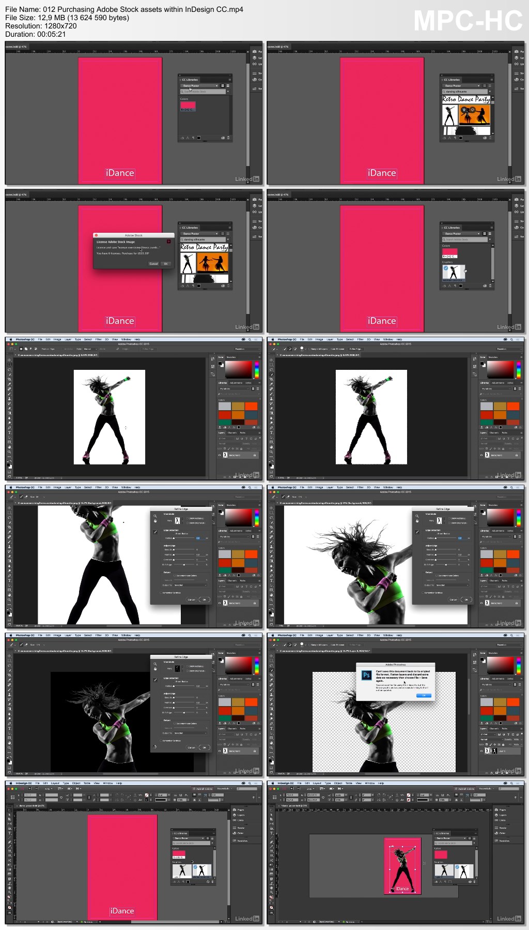Click Hand tool inside Refine Edge over black preview

pyautogui.click(x=155, y=669)
